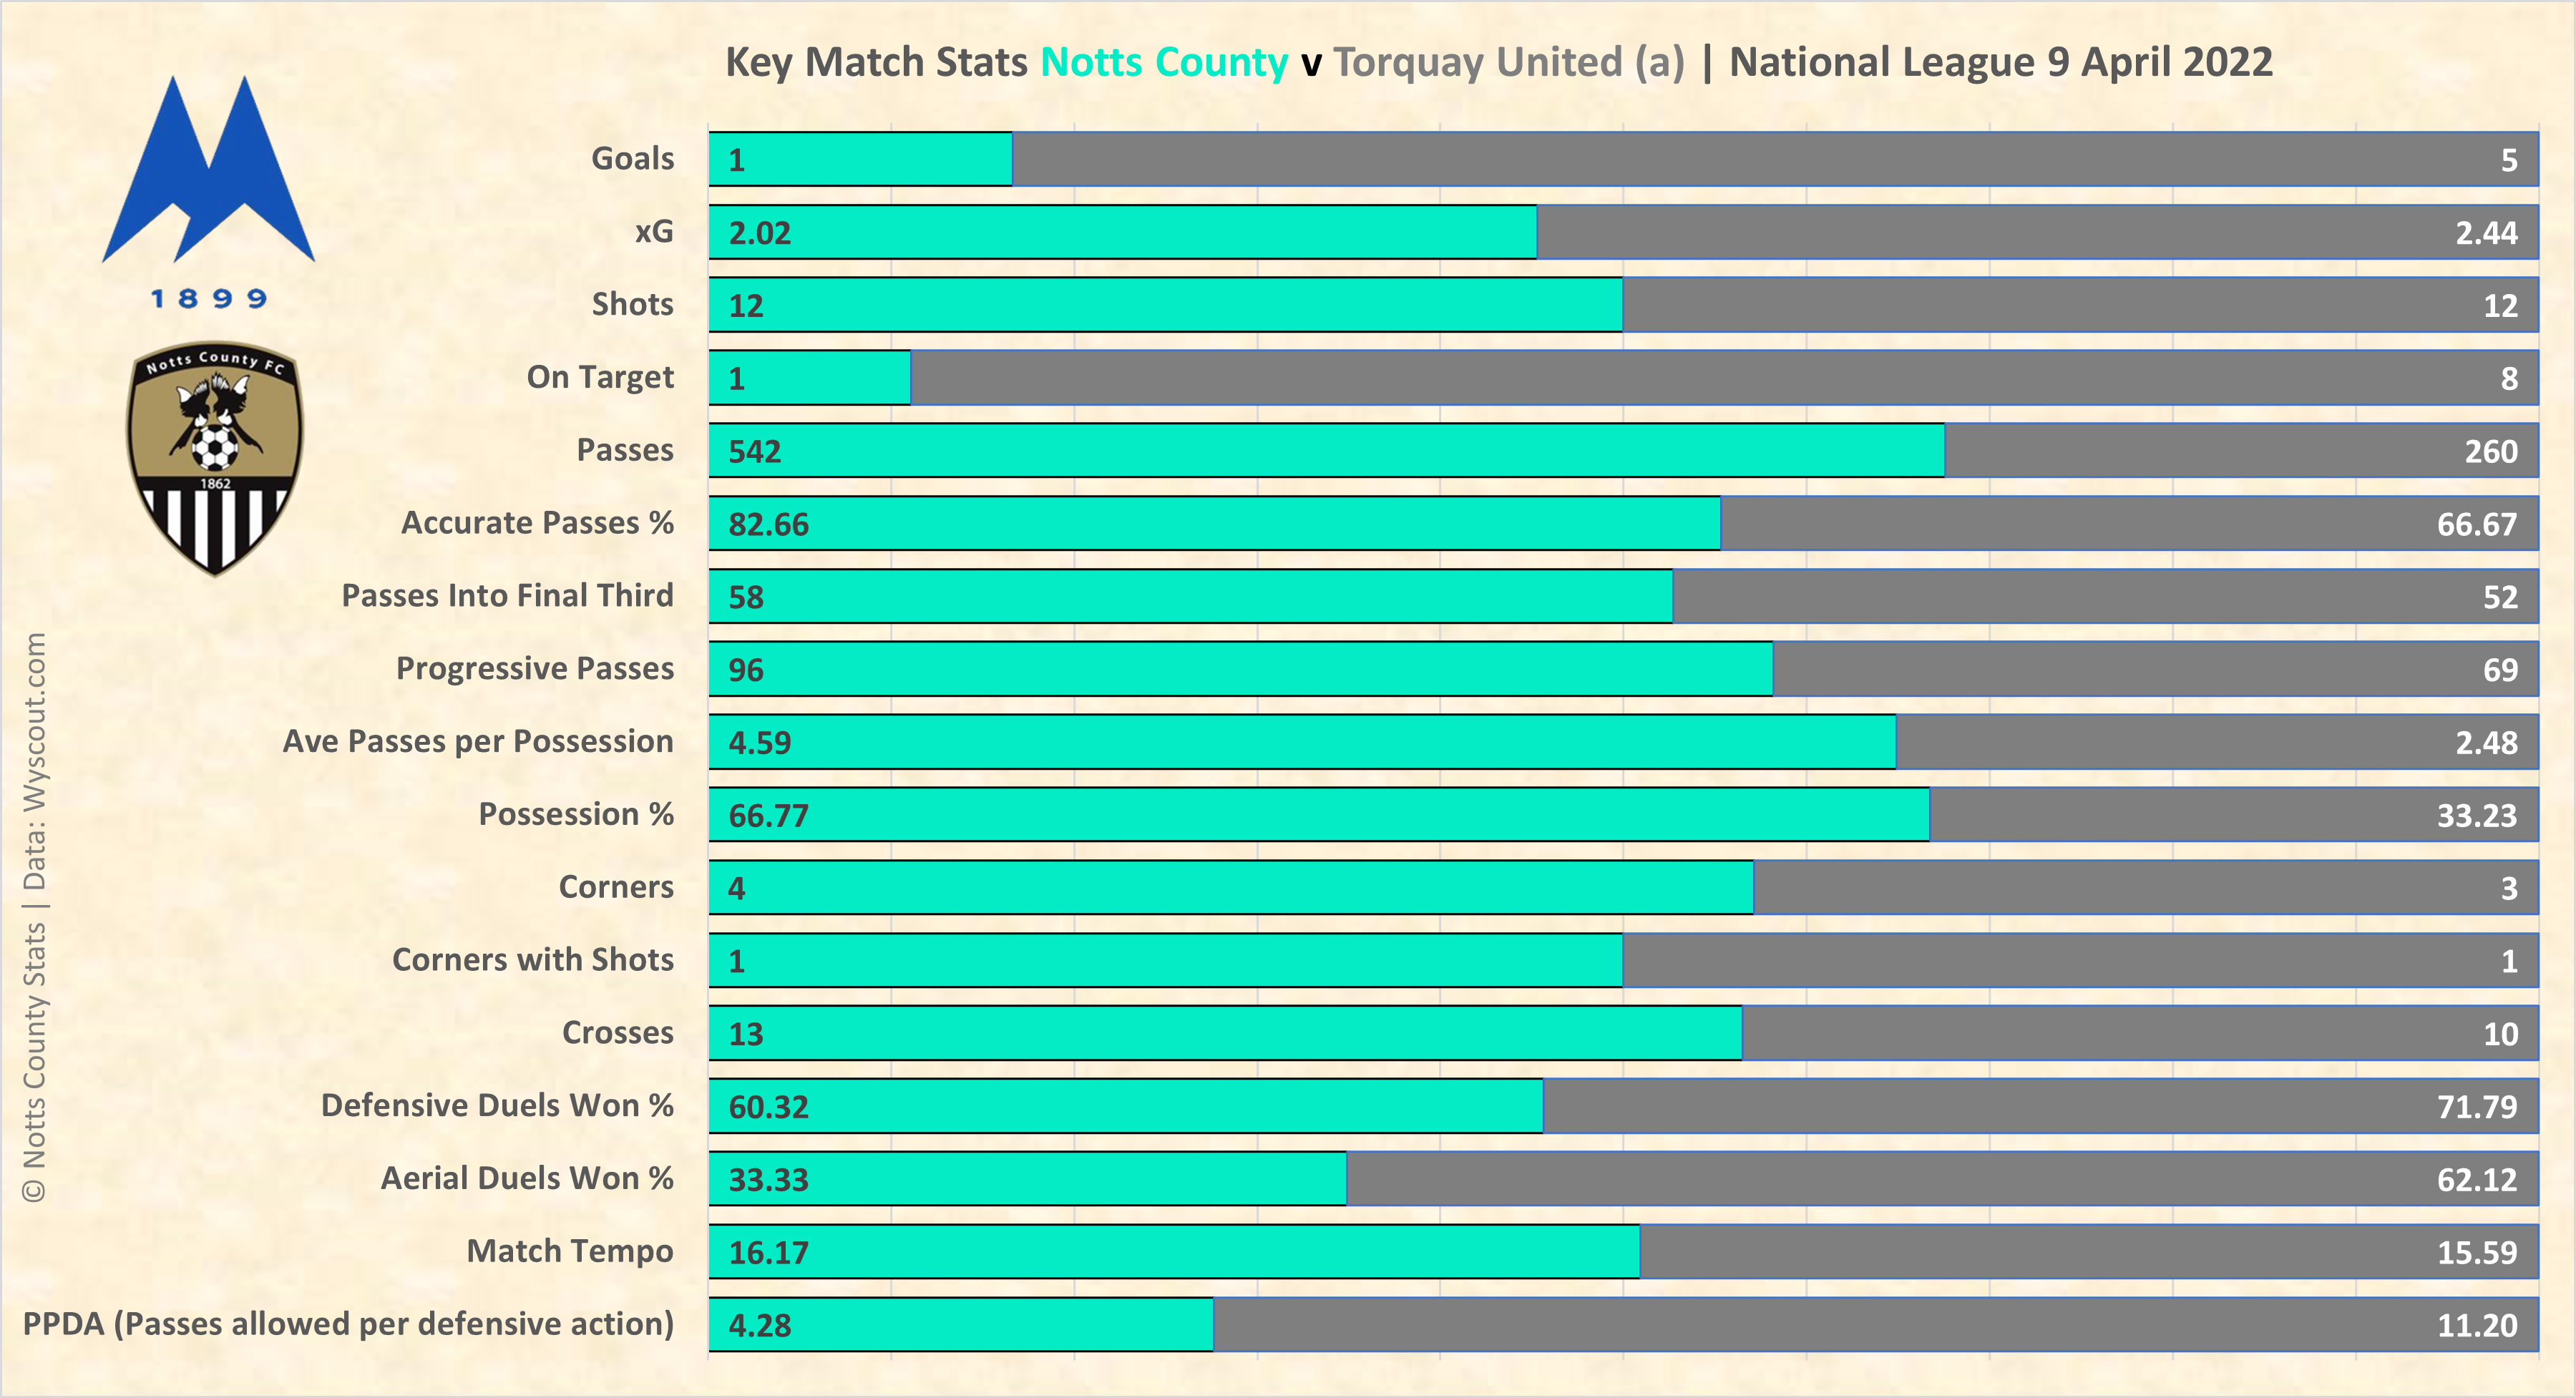
Task: Click the 'Match Tempo' row label
Action: pos(570,1251)
